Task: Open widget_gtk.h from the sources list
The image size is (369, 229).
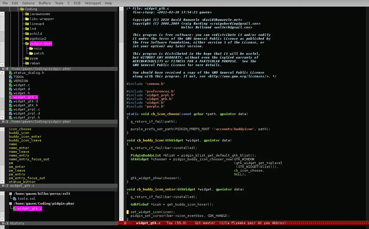Action: click(x=25, y=105)
